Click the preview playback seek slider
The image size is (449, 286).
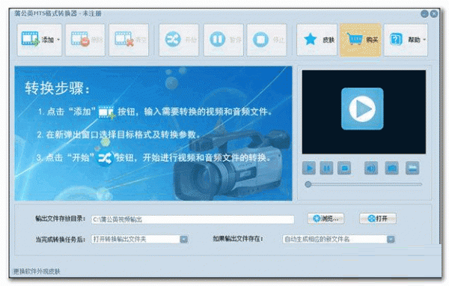pyautogui.click(x=364, y=184)
